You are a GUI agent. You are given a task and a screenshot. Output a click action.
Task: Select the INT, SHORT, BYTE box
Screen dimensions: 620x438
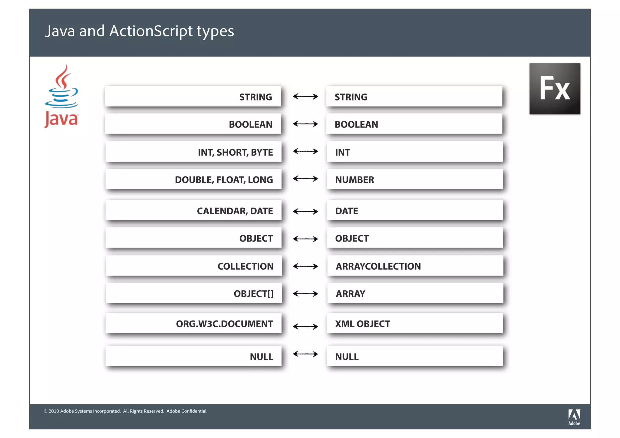(x=193, y=152)
